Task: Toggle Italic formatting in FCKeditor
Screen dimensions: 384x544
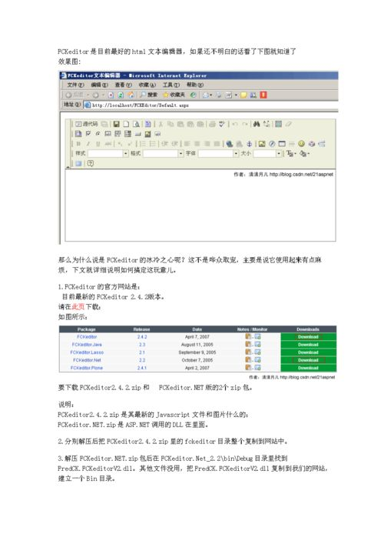Action: [x=88, y=144]
